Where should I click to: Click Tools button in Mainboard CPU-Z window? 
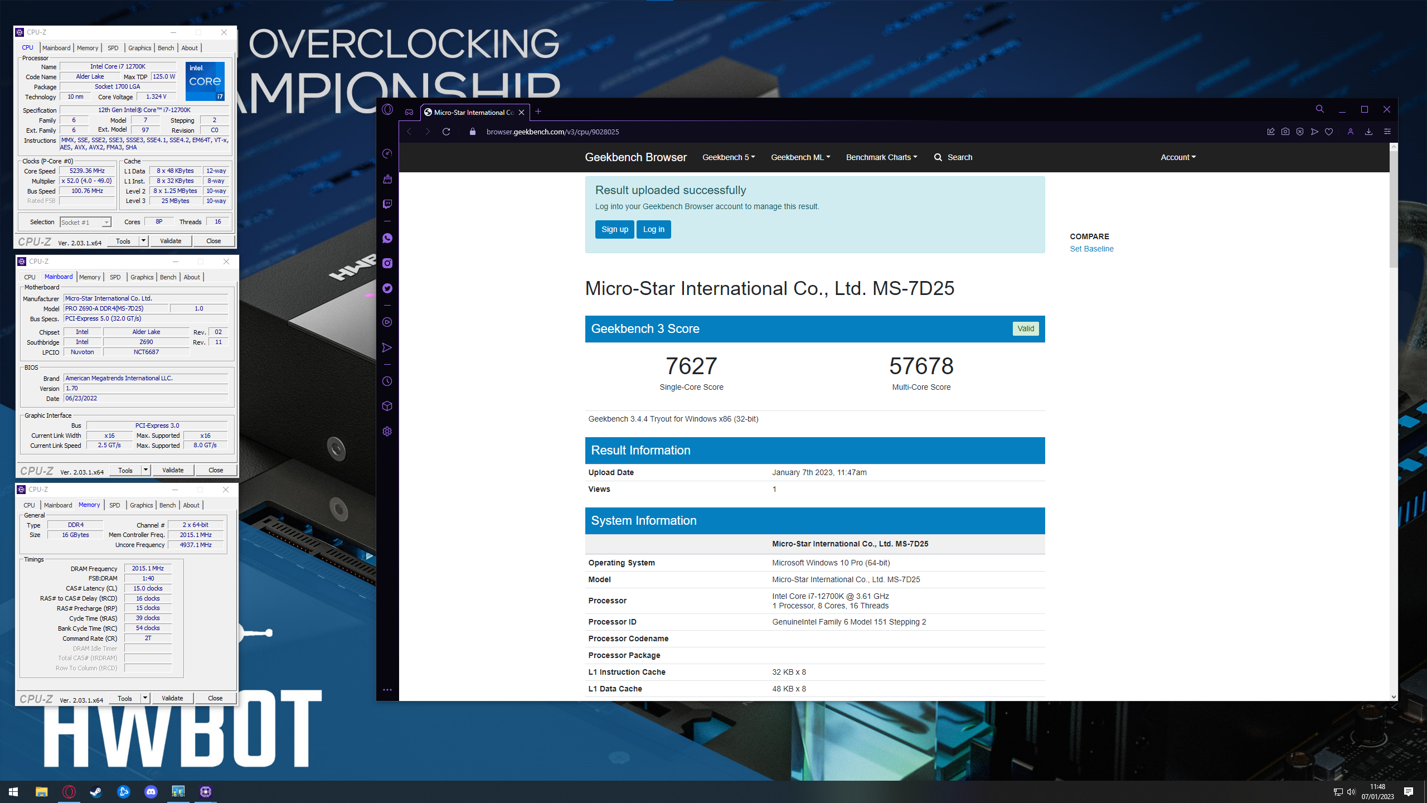click(125, 470)
